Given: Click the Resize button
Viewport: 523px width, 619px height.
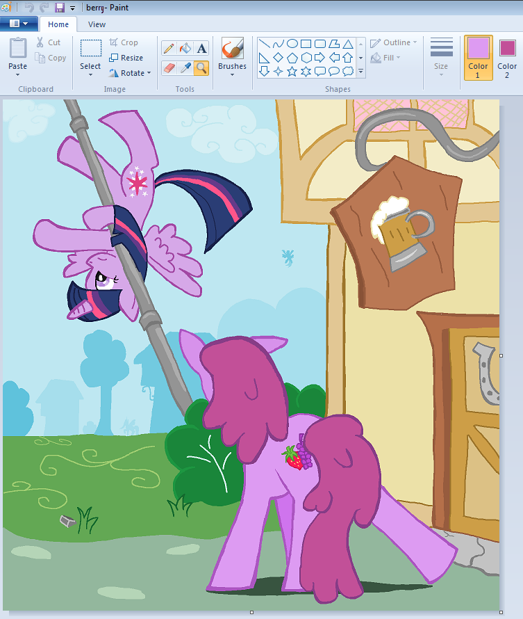Looking at the screenshot, I should tap(126, 58).
